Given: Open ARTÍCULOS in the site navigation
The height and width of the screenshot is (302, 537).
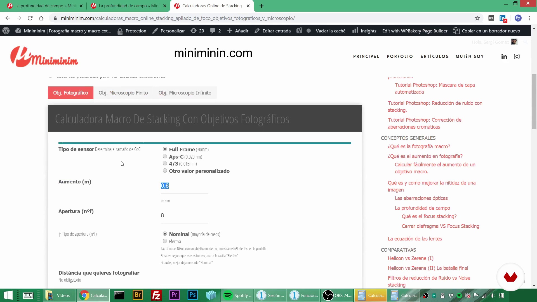Looking at the screenshot, I should 434,56.
